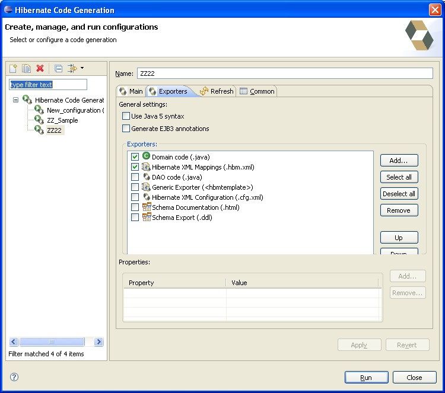Select the ZZ_Sample tree entry
Screen dimensions: 445x393
(62, 120)
